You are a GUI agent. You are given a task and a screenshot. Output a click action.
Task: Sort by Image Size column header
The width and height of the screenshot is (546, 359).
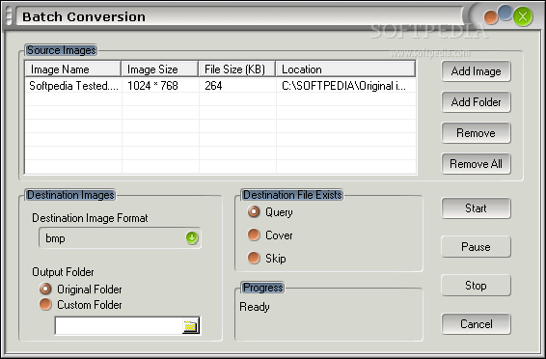[160, 69]
